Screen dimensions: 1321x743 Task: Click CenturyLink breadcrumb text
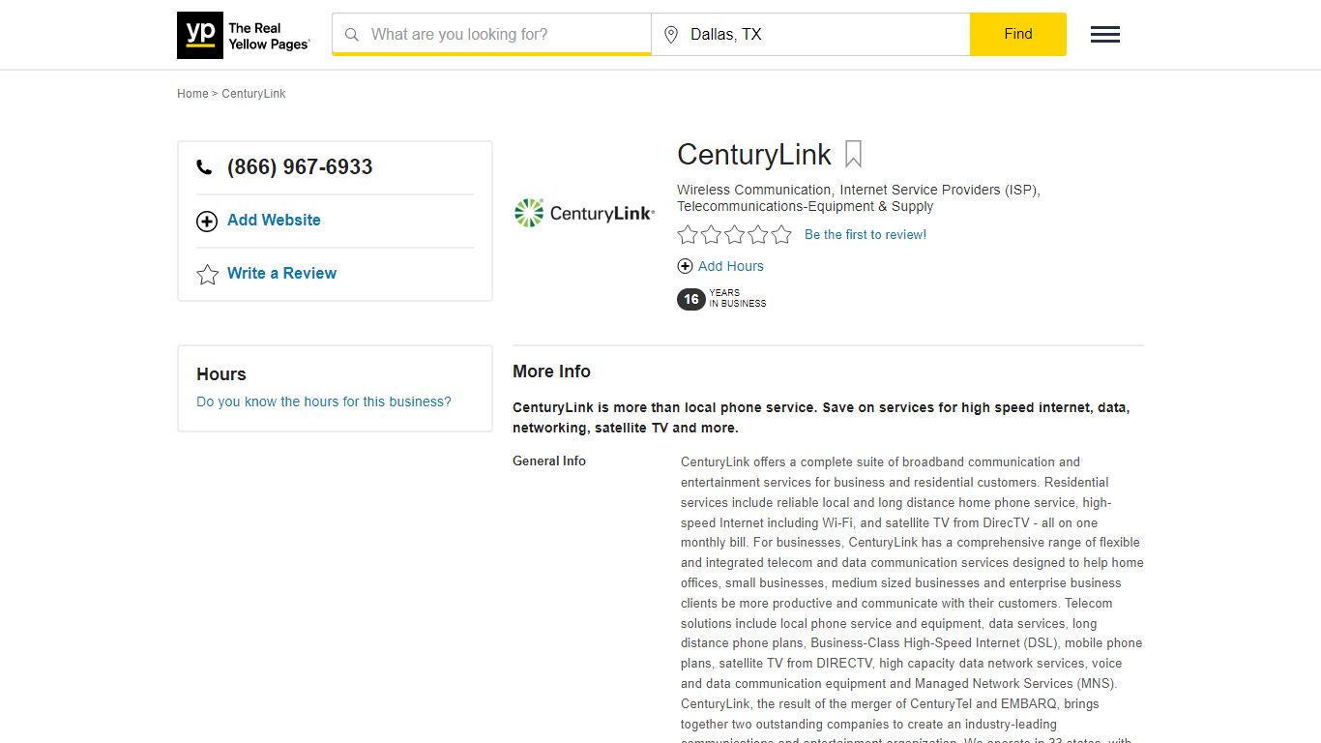253,94
